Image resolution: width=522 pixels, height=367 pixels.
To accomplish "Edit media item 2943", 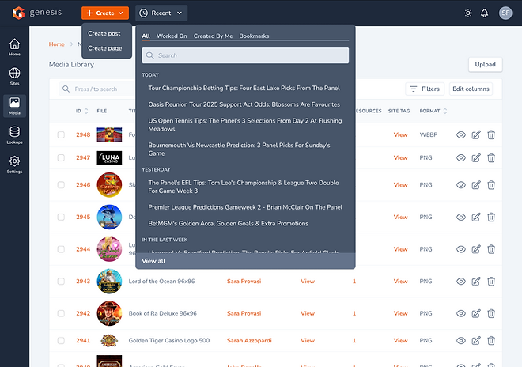I will click(476, 282).
